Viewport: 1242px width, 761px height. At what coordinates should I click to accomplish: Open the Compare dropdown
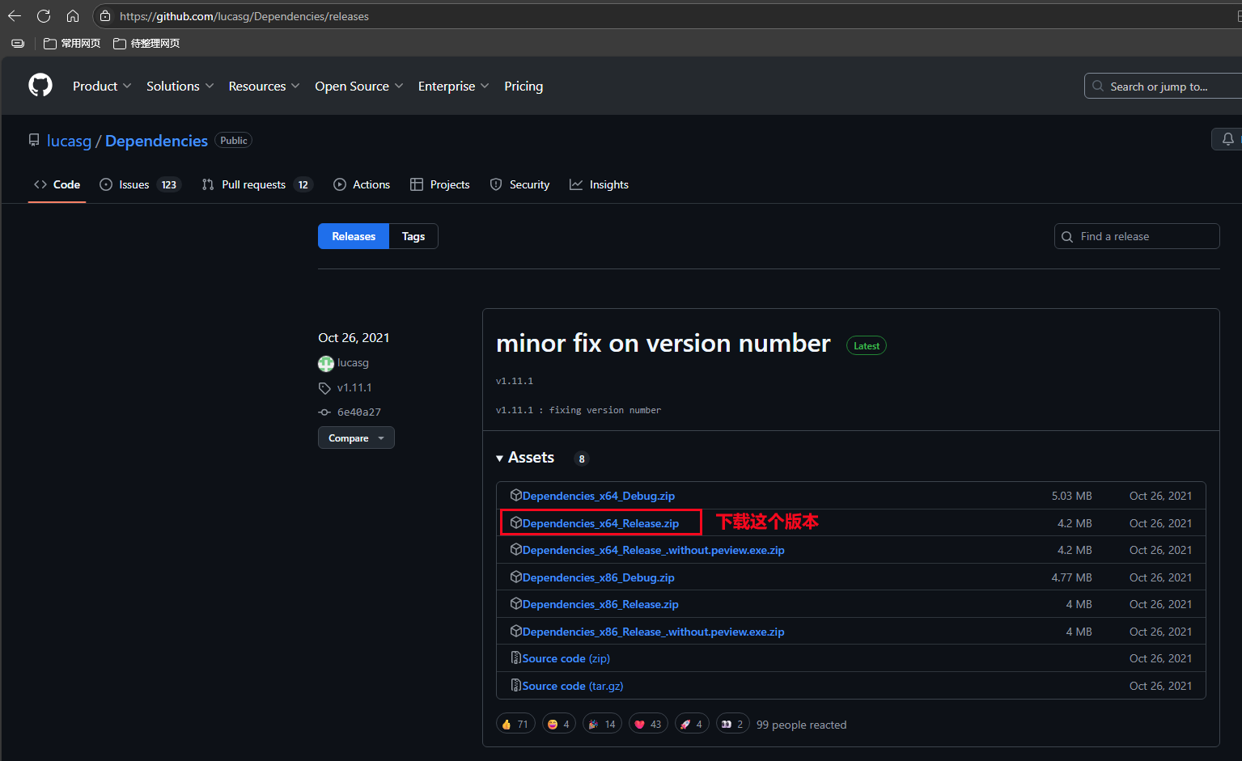tap(356, 438)
